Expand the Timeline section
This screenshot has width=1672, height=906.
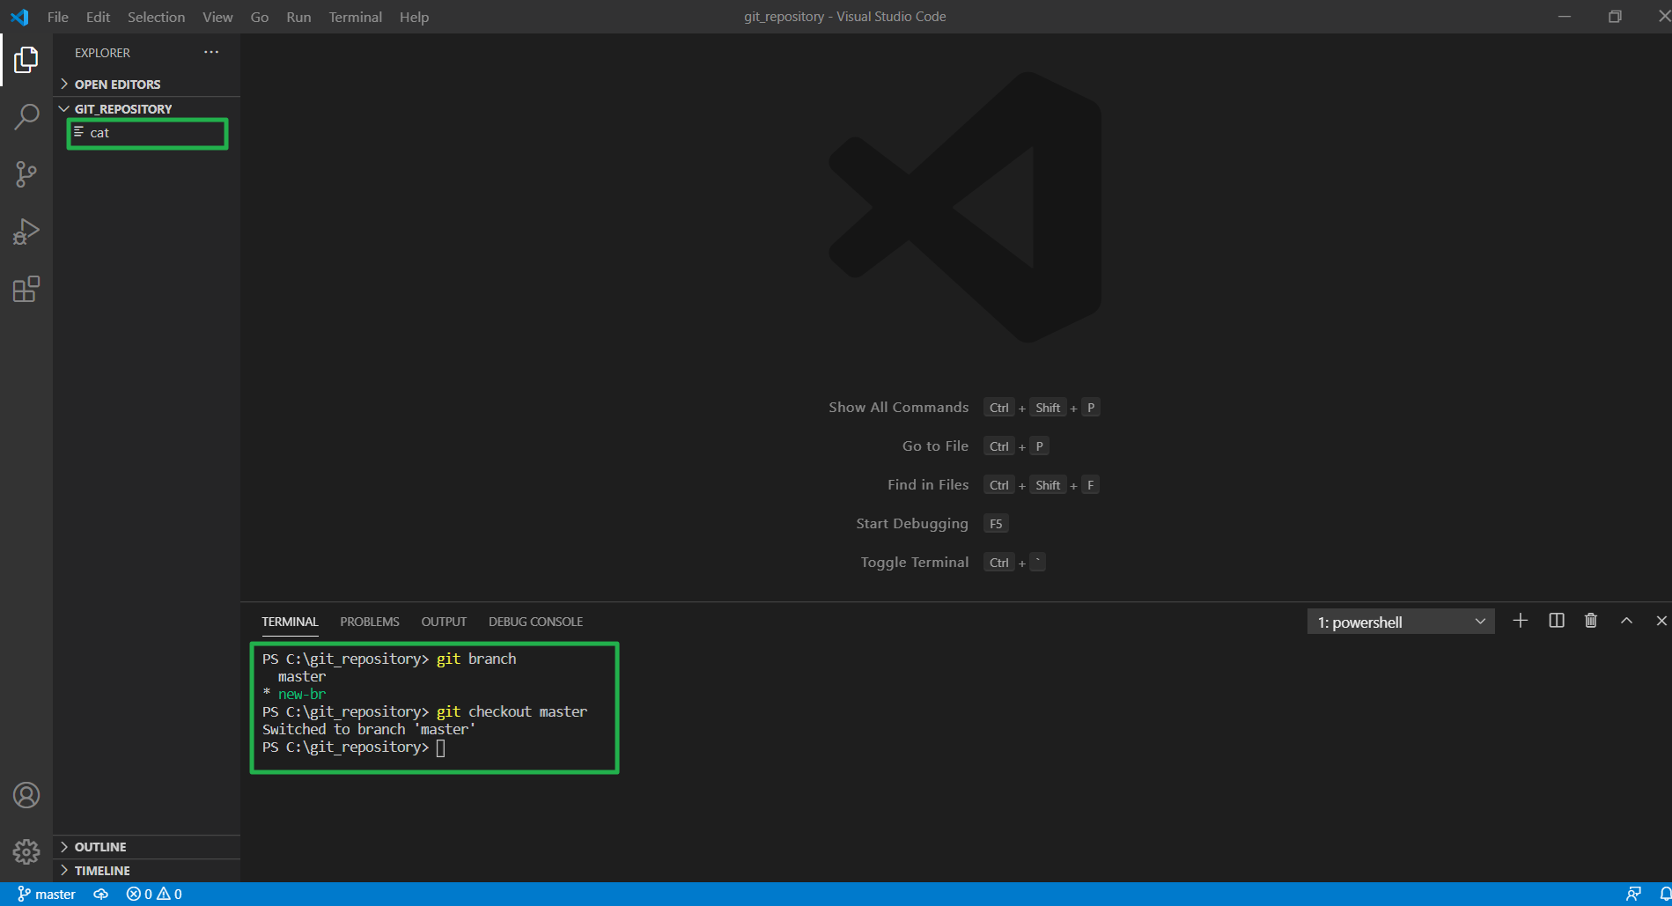click(x=146, y=871)
